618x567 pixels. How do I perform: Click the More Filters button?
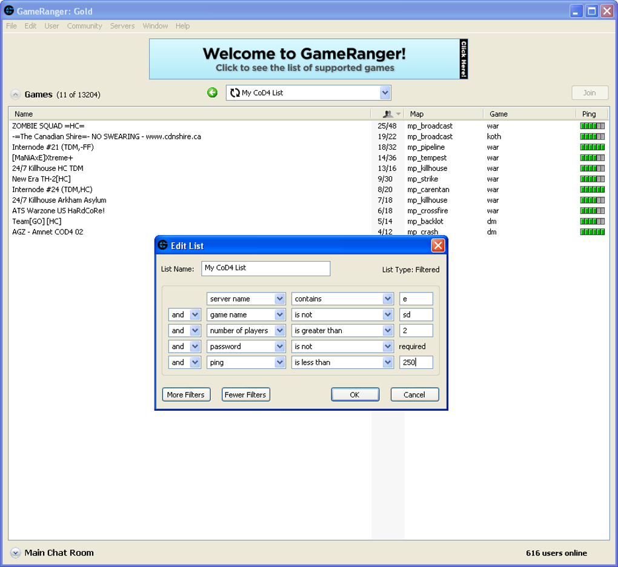[186, 394]
